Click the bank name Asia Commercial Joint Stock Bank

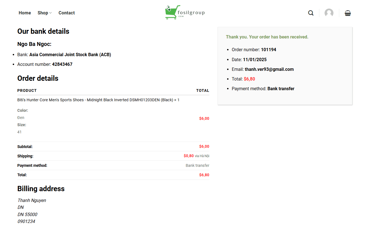click(70, 55)
